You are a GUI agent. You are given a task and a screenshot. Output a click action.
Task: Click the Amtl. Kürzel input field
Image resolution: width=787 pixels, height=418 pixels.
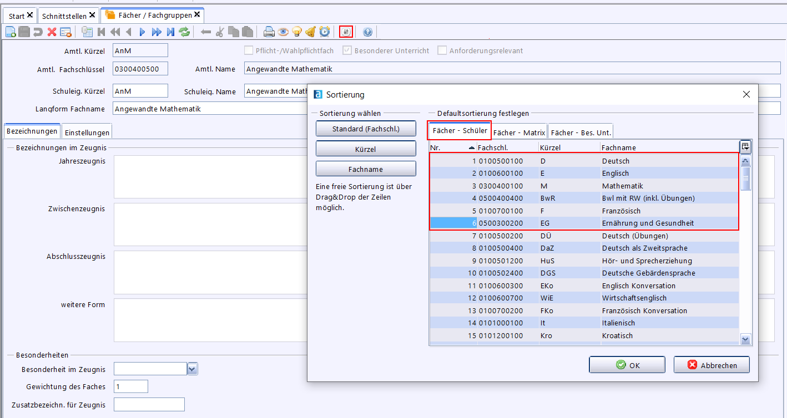(x=140, y=50)
